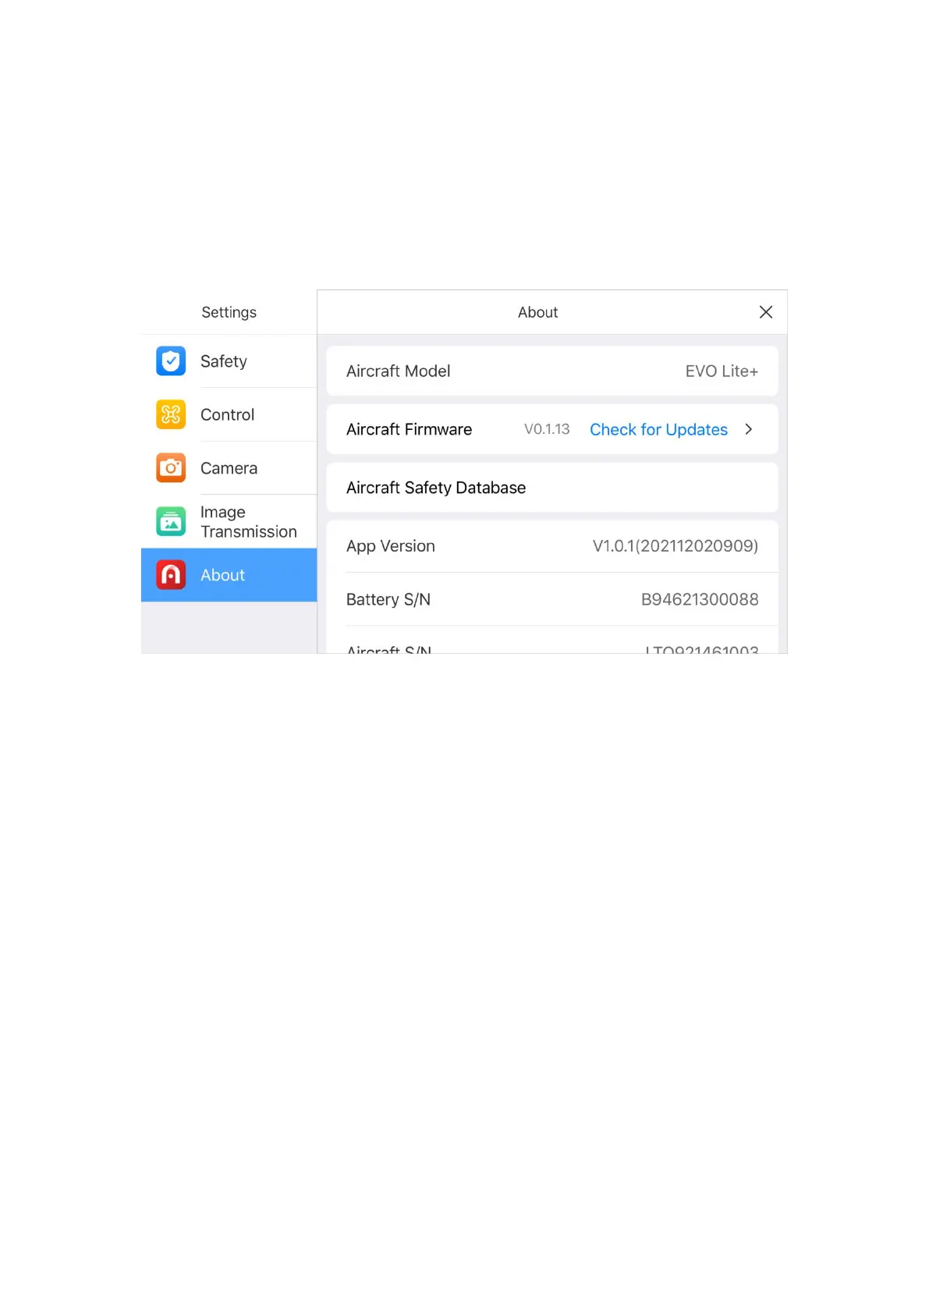Click the orange Camera icon
This screenshot has width=929, height=1314.
coord(171,468)
